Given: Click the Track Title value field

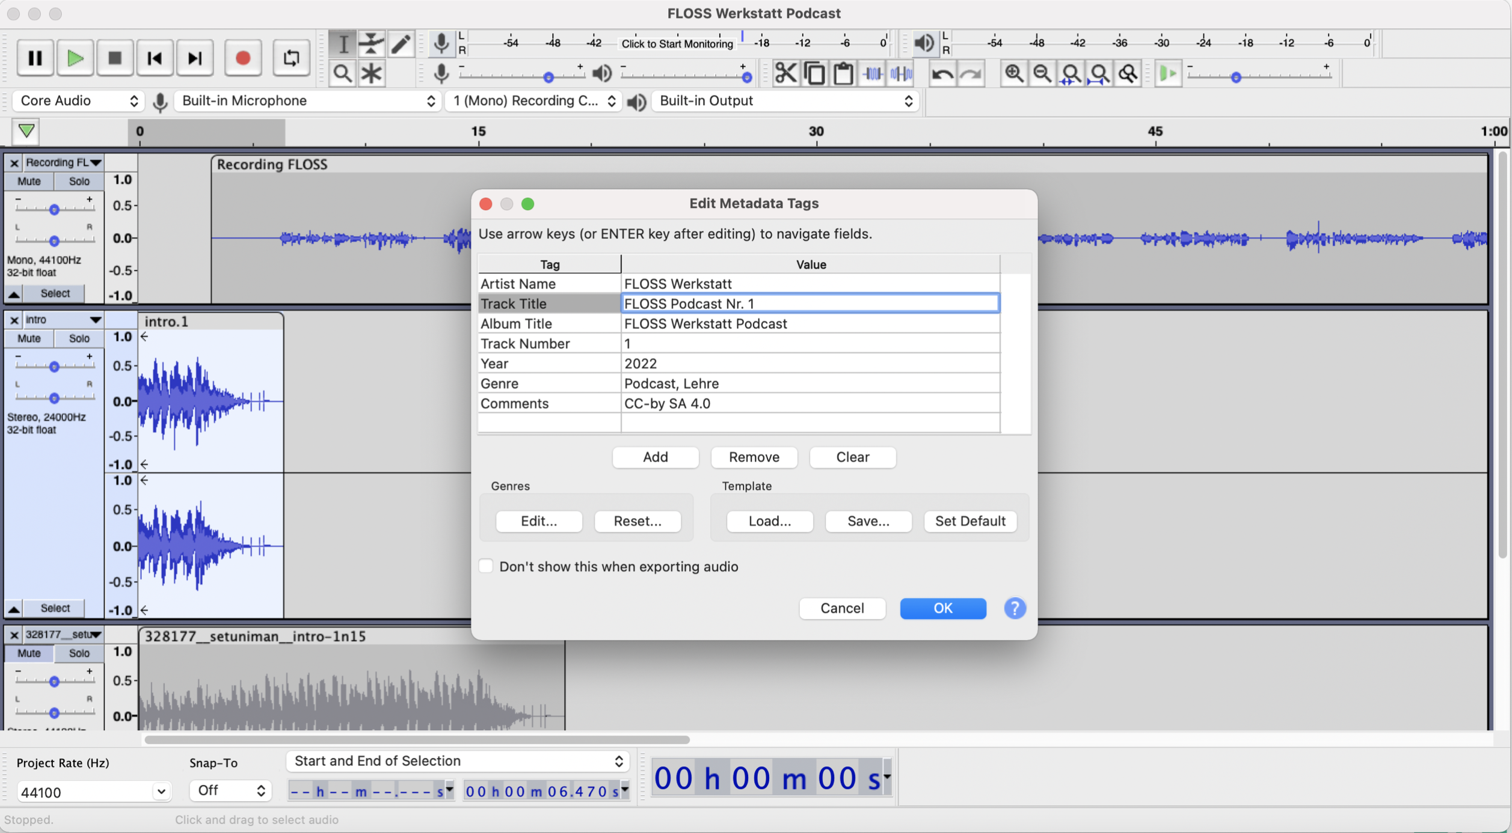Looking at the screenshot, I should point(810,304).
